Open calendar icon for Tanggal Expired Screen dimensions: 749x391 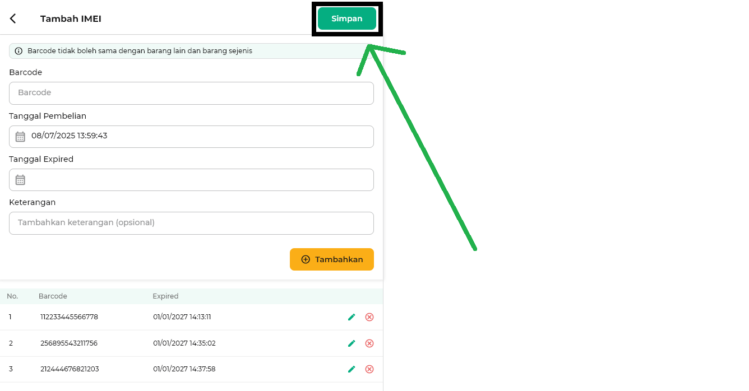point(20,180)
